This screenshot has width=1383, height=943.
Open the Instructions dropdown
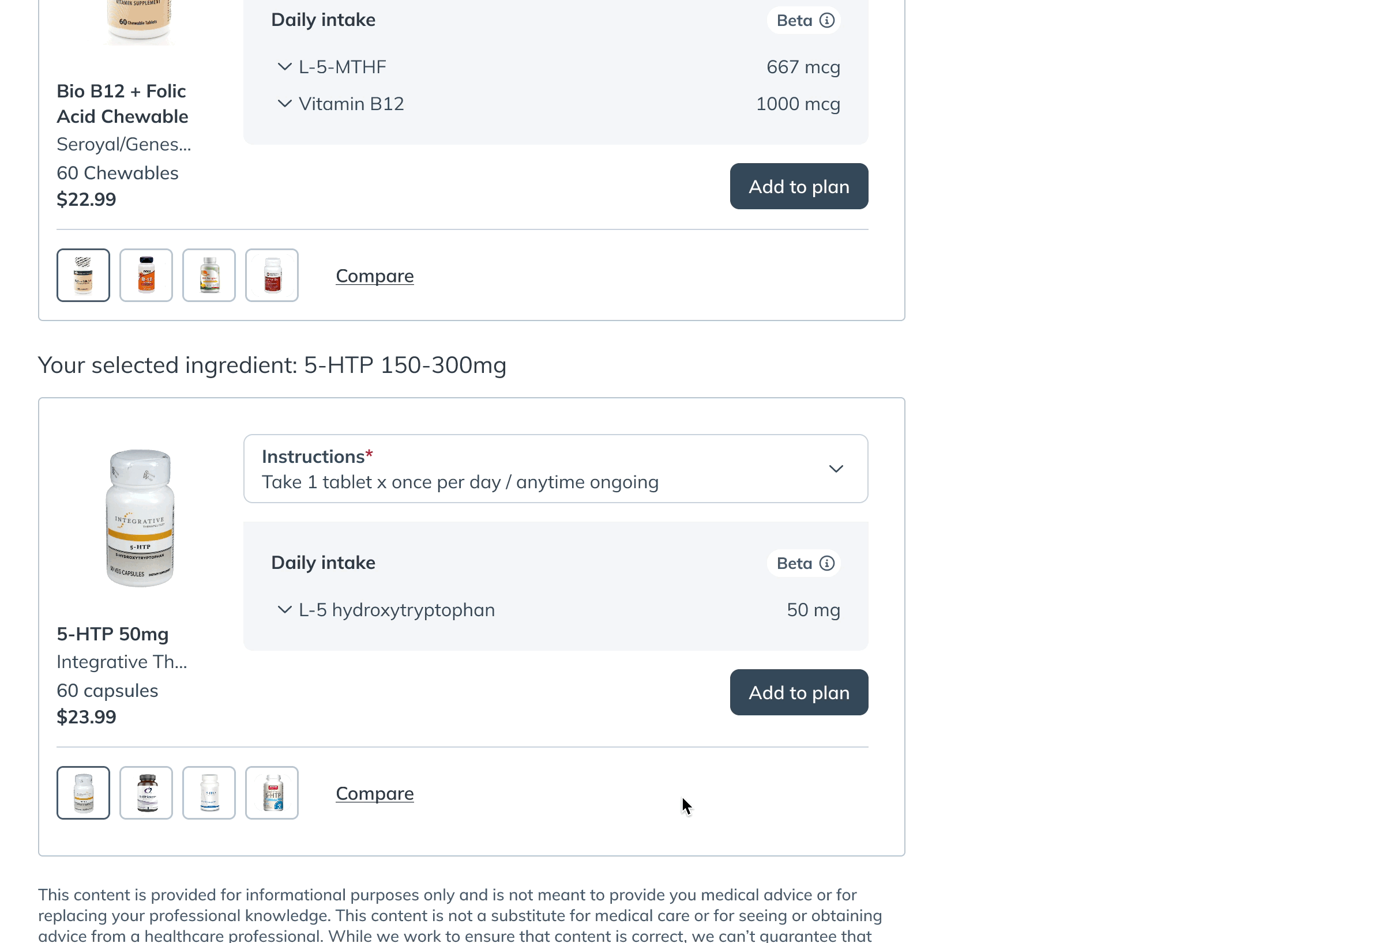click(555, 469)
